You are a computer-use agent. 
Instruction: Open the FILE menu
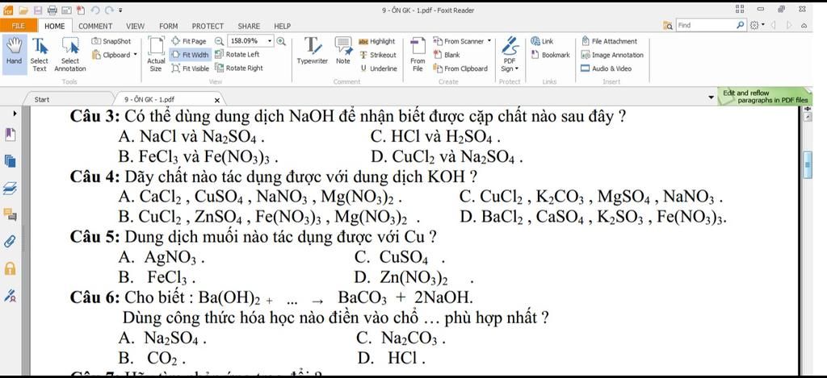[19, 26]
